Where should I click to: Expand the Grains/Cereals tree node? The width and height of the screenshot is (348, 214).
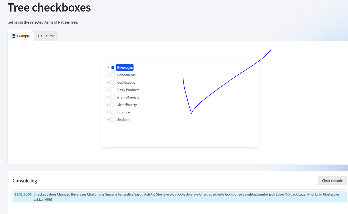pyautogui.click(x=108, y=97)
